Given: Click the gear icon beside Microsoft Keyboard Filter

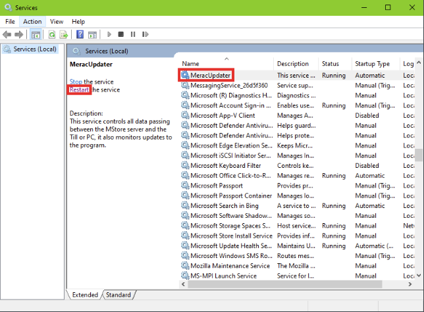Looking at the screenshot, I should [x=185, y=165].
